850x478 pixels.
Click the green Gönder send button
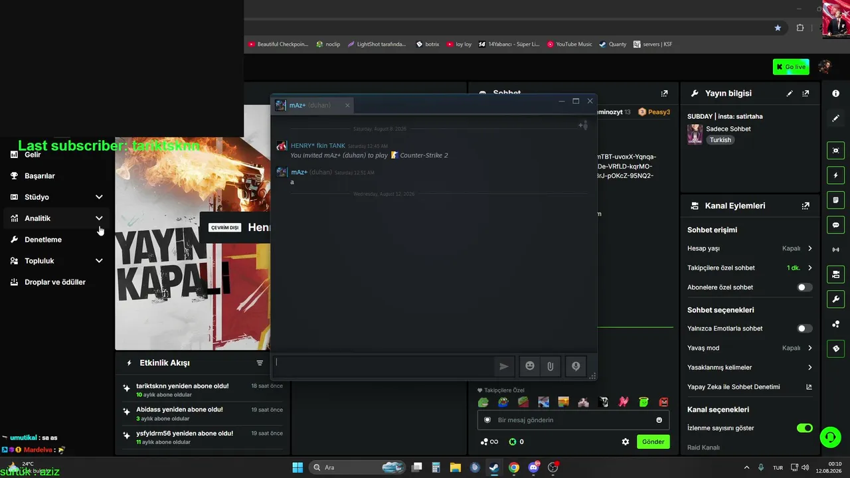(653, 441)
